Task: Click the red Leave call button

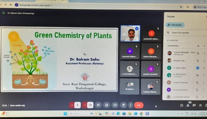Action: [x=139, y=105]
